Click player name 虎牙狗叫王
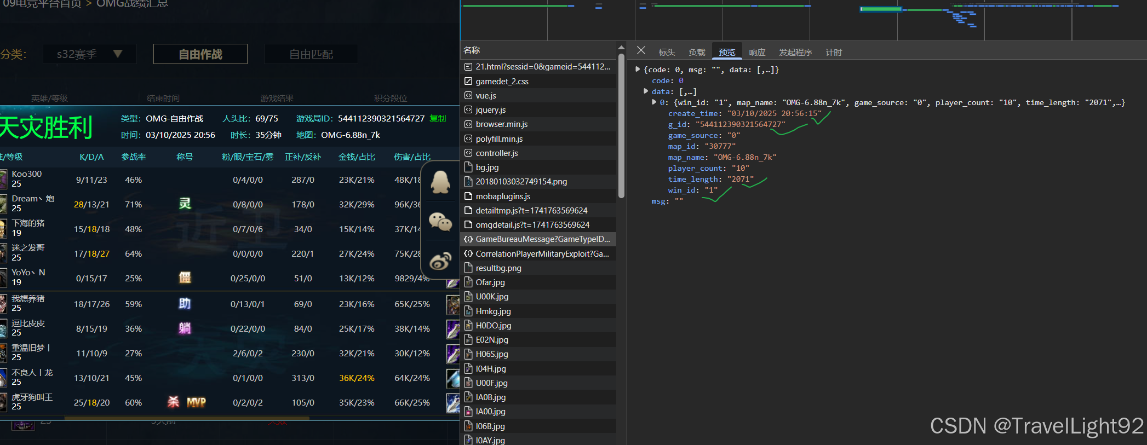The height and width of the screenshot is (445, 1147). click(x=32, y=397)
